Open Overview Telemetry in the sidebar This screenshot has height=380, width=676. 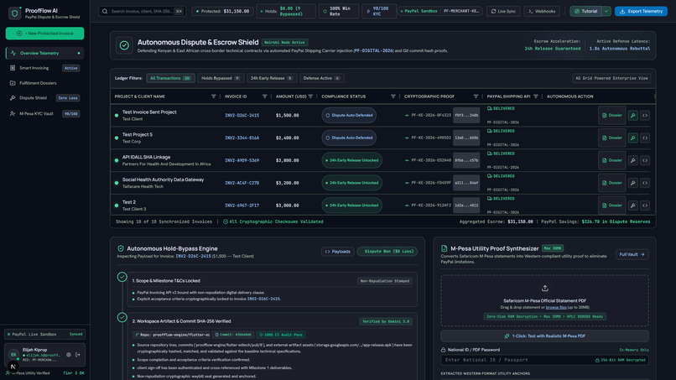point(44,53)
